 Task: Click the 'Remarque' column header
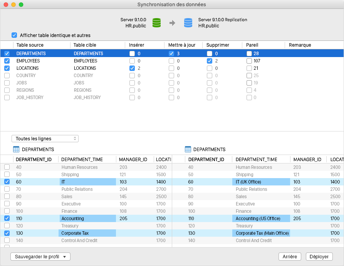click(300, 45)
